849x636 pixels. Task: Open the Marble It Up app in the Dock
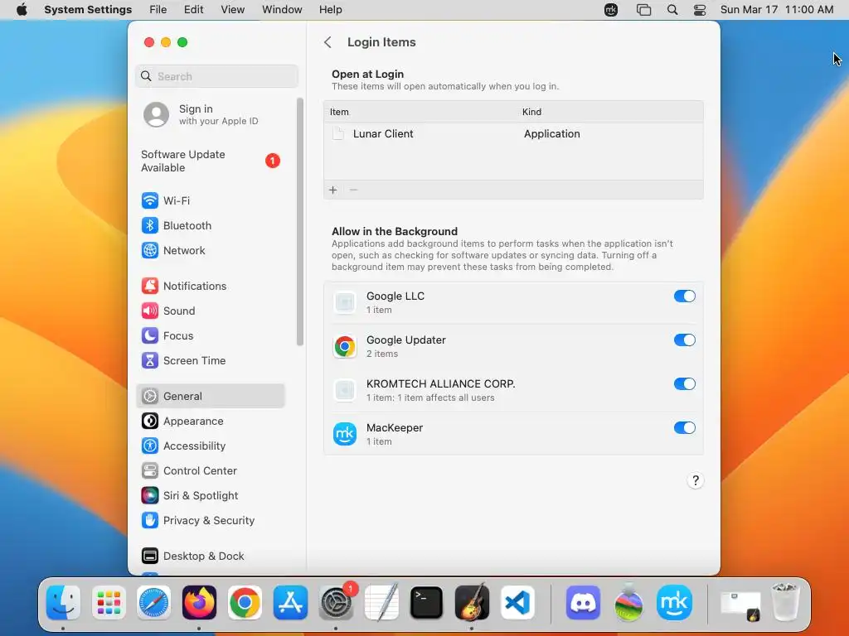point(628,602)
